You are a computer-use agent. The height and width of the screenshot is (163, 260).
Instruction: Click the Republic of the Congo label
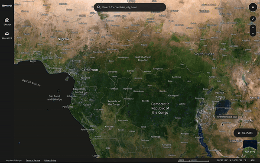click(x=114, y=103)
